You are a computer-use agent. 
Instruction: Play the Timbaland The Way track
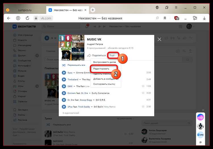[64, 79]
